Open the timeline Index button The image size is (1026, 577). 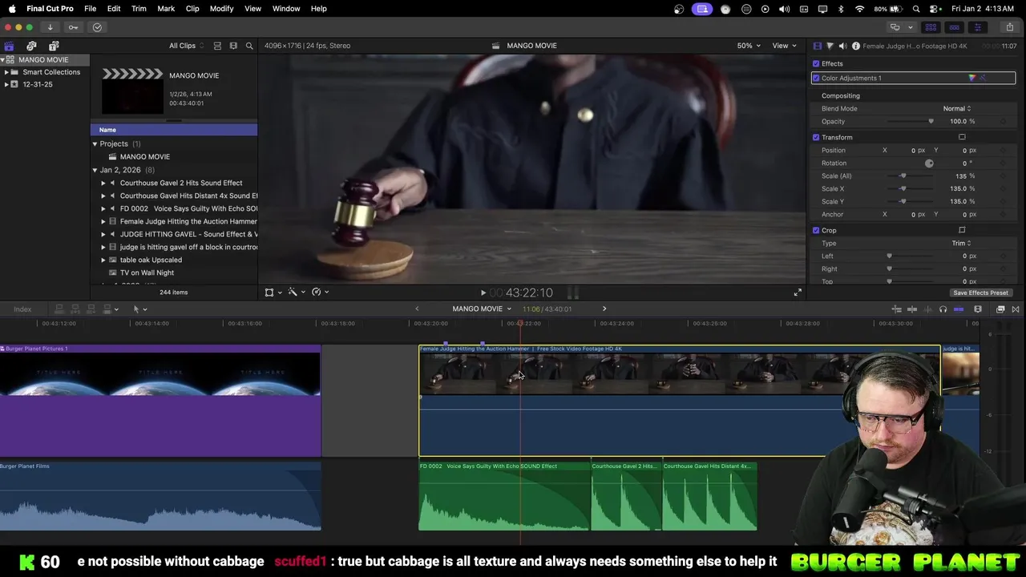[22, 309]
